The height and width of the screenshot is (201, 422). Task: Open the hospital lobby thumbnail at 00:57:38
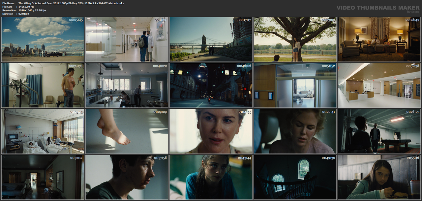pos(379,85)
